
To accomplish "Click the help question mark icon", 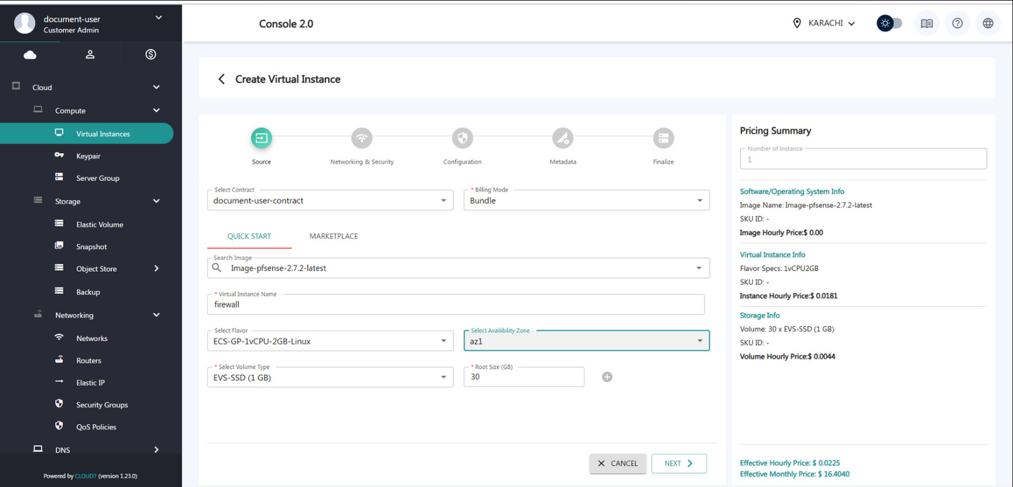I will click(957, 23).
